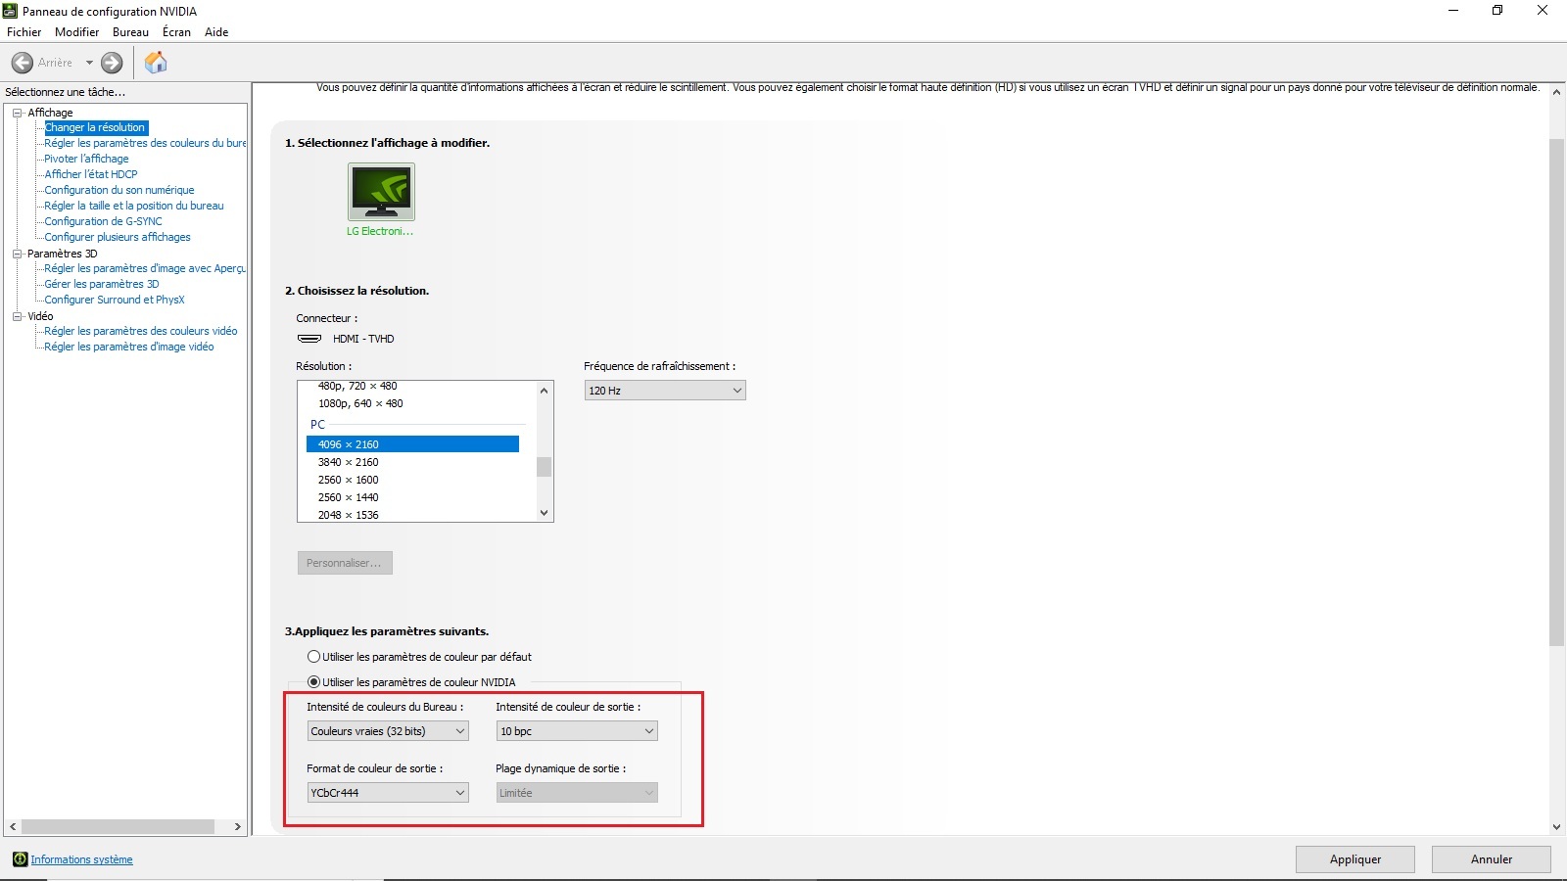This screenshot has width=1567, height=881.
Task: Click the Back arrow icon in toolbar
Action: pyautogui.click(x=23, y=63)
